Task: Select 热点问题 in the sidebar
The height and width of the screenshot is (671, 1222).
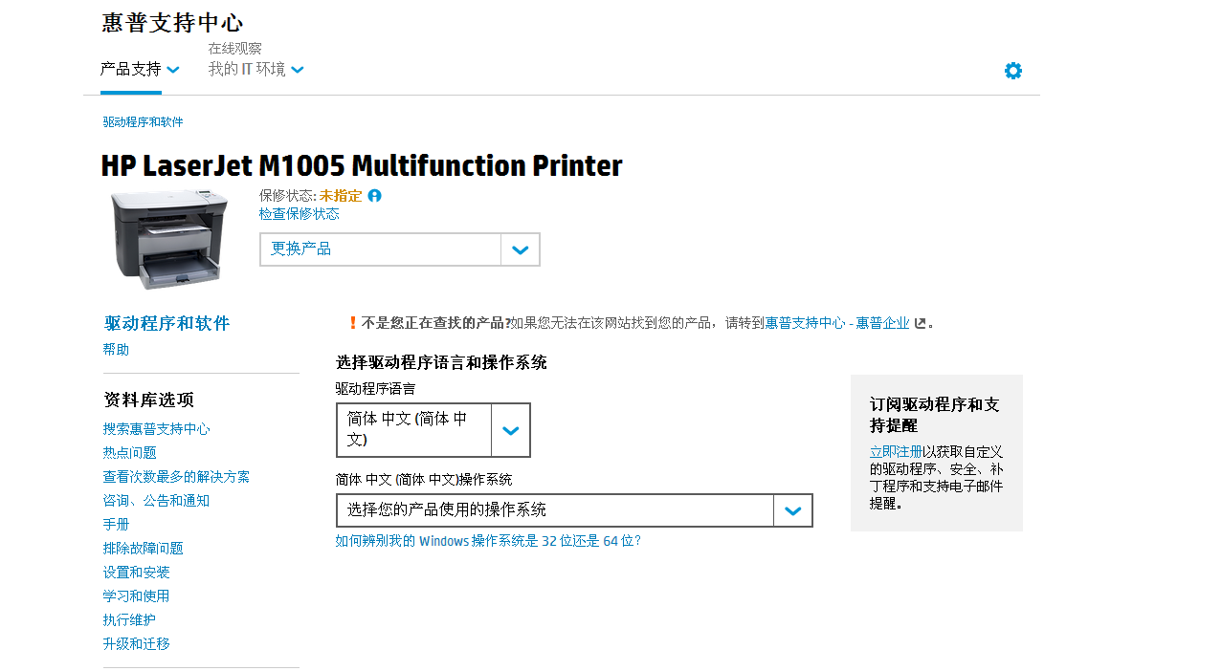Action: click(x=130, y=453)
